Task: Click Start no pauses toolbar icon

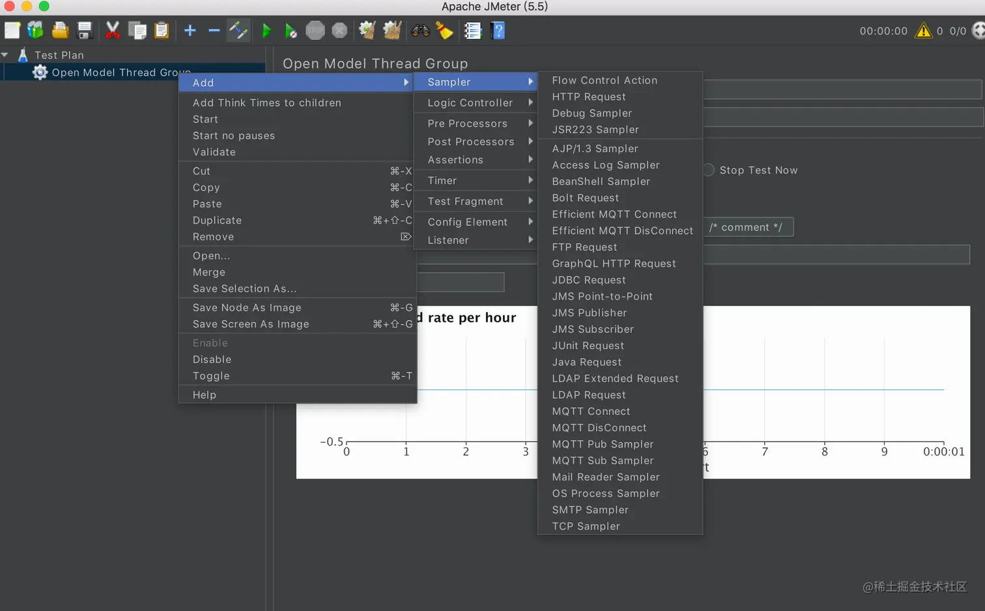Action: [291, 30]
